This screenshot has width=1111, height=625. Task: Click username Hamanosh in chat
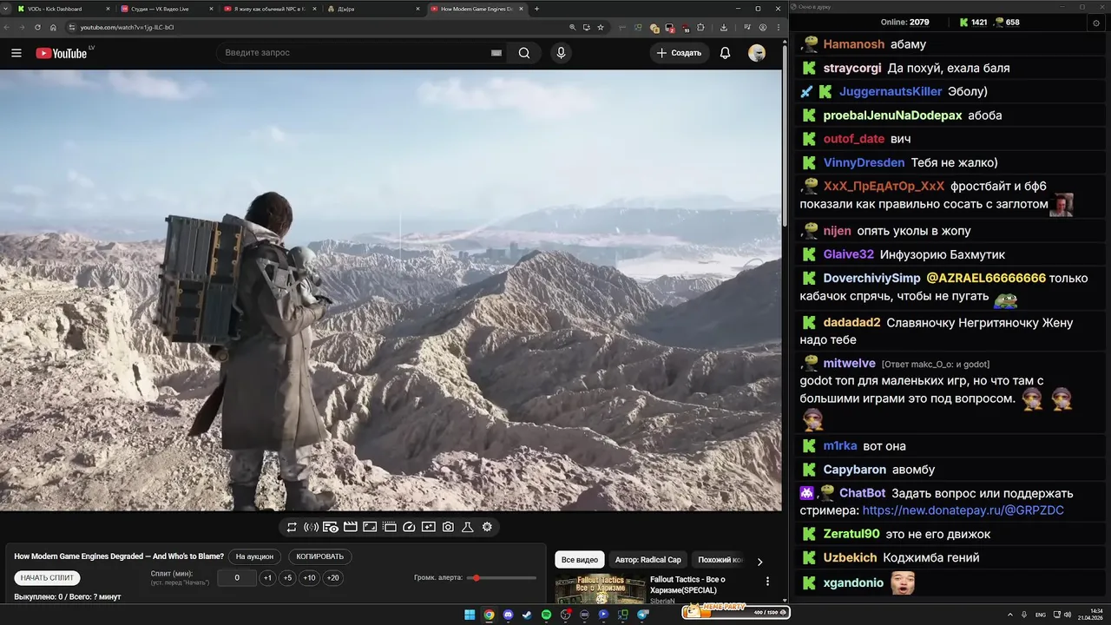[854, 44]
